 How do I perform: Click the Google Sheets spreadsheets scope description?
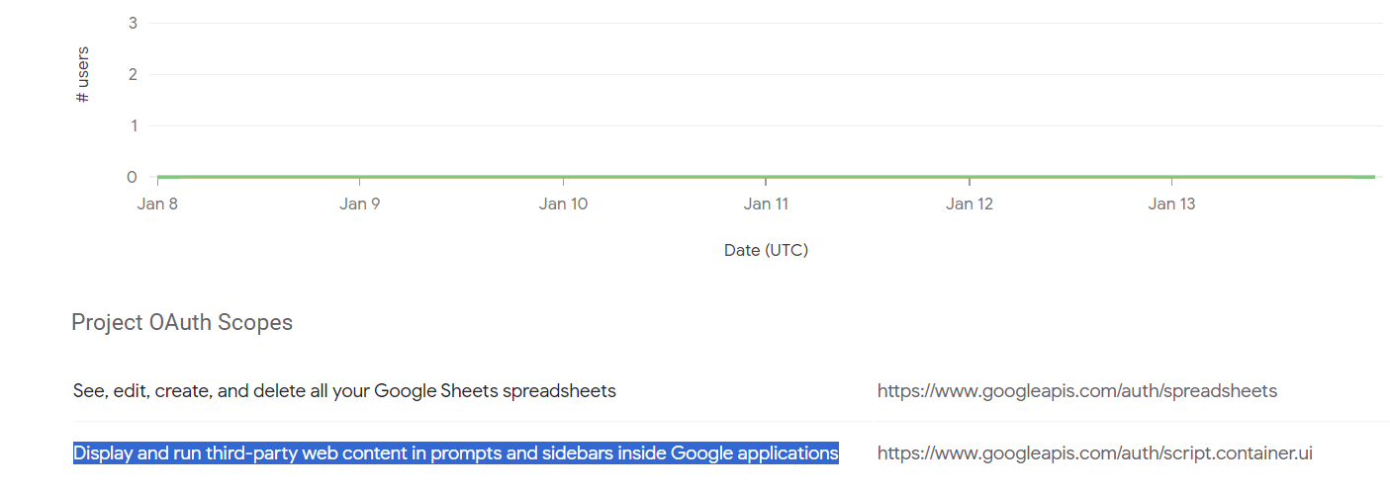click(344, 391)
